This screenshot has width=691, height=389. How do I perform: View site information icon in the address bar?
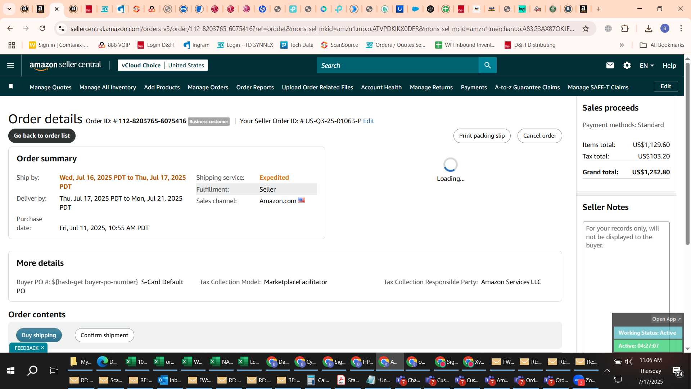click(x=62, y=28)
